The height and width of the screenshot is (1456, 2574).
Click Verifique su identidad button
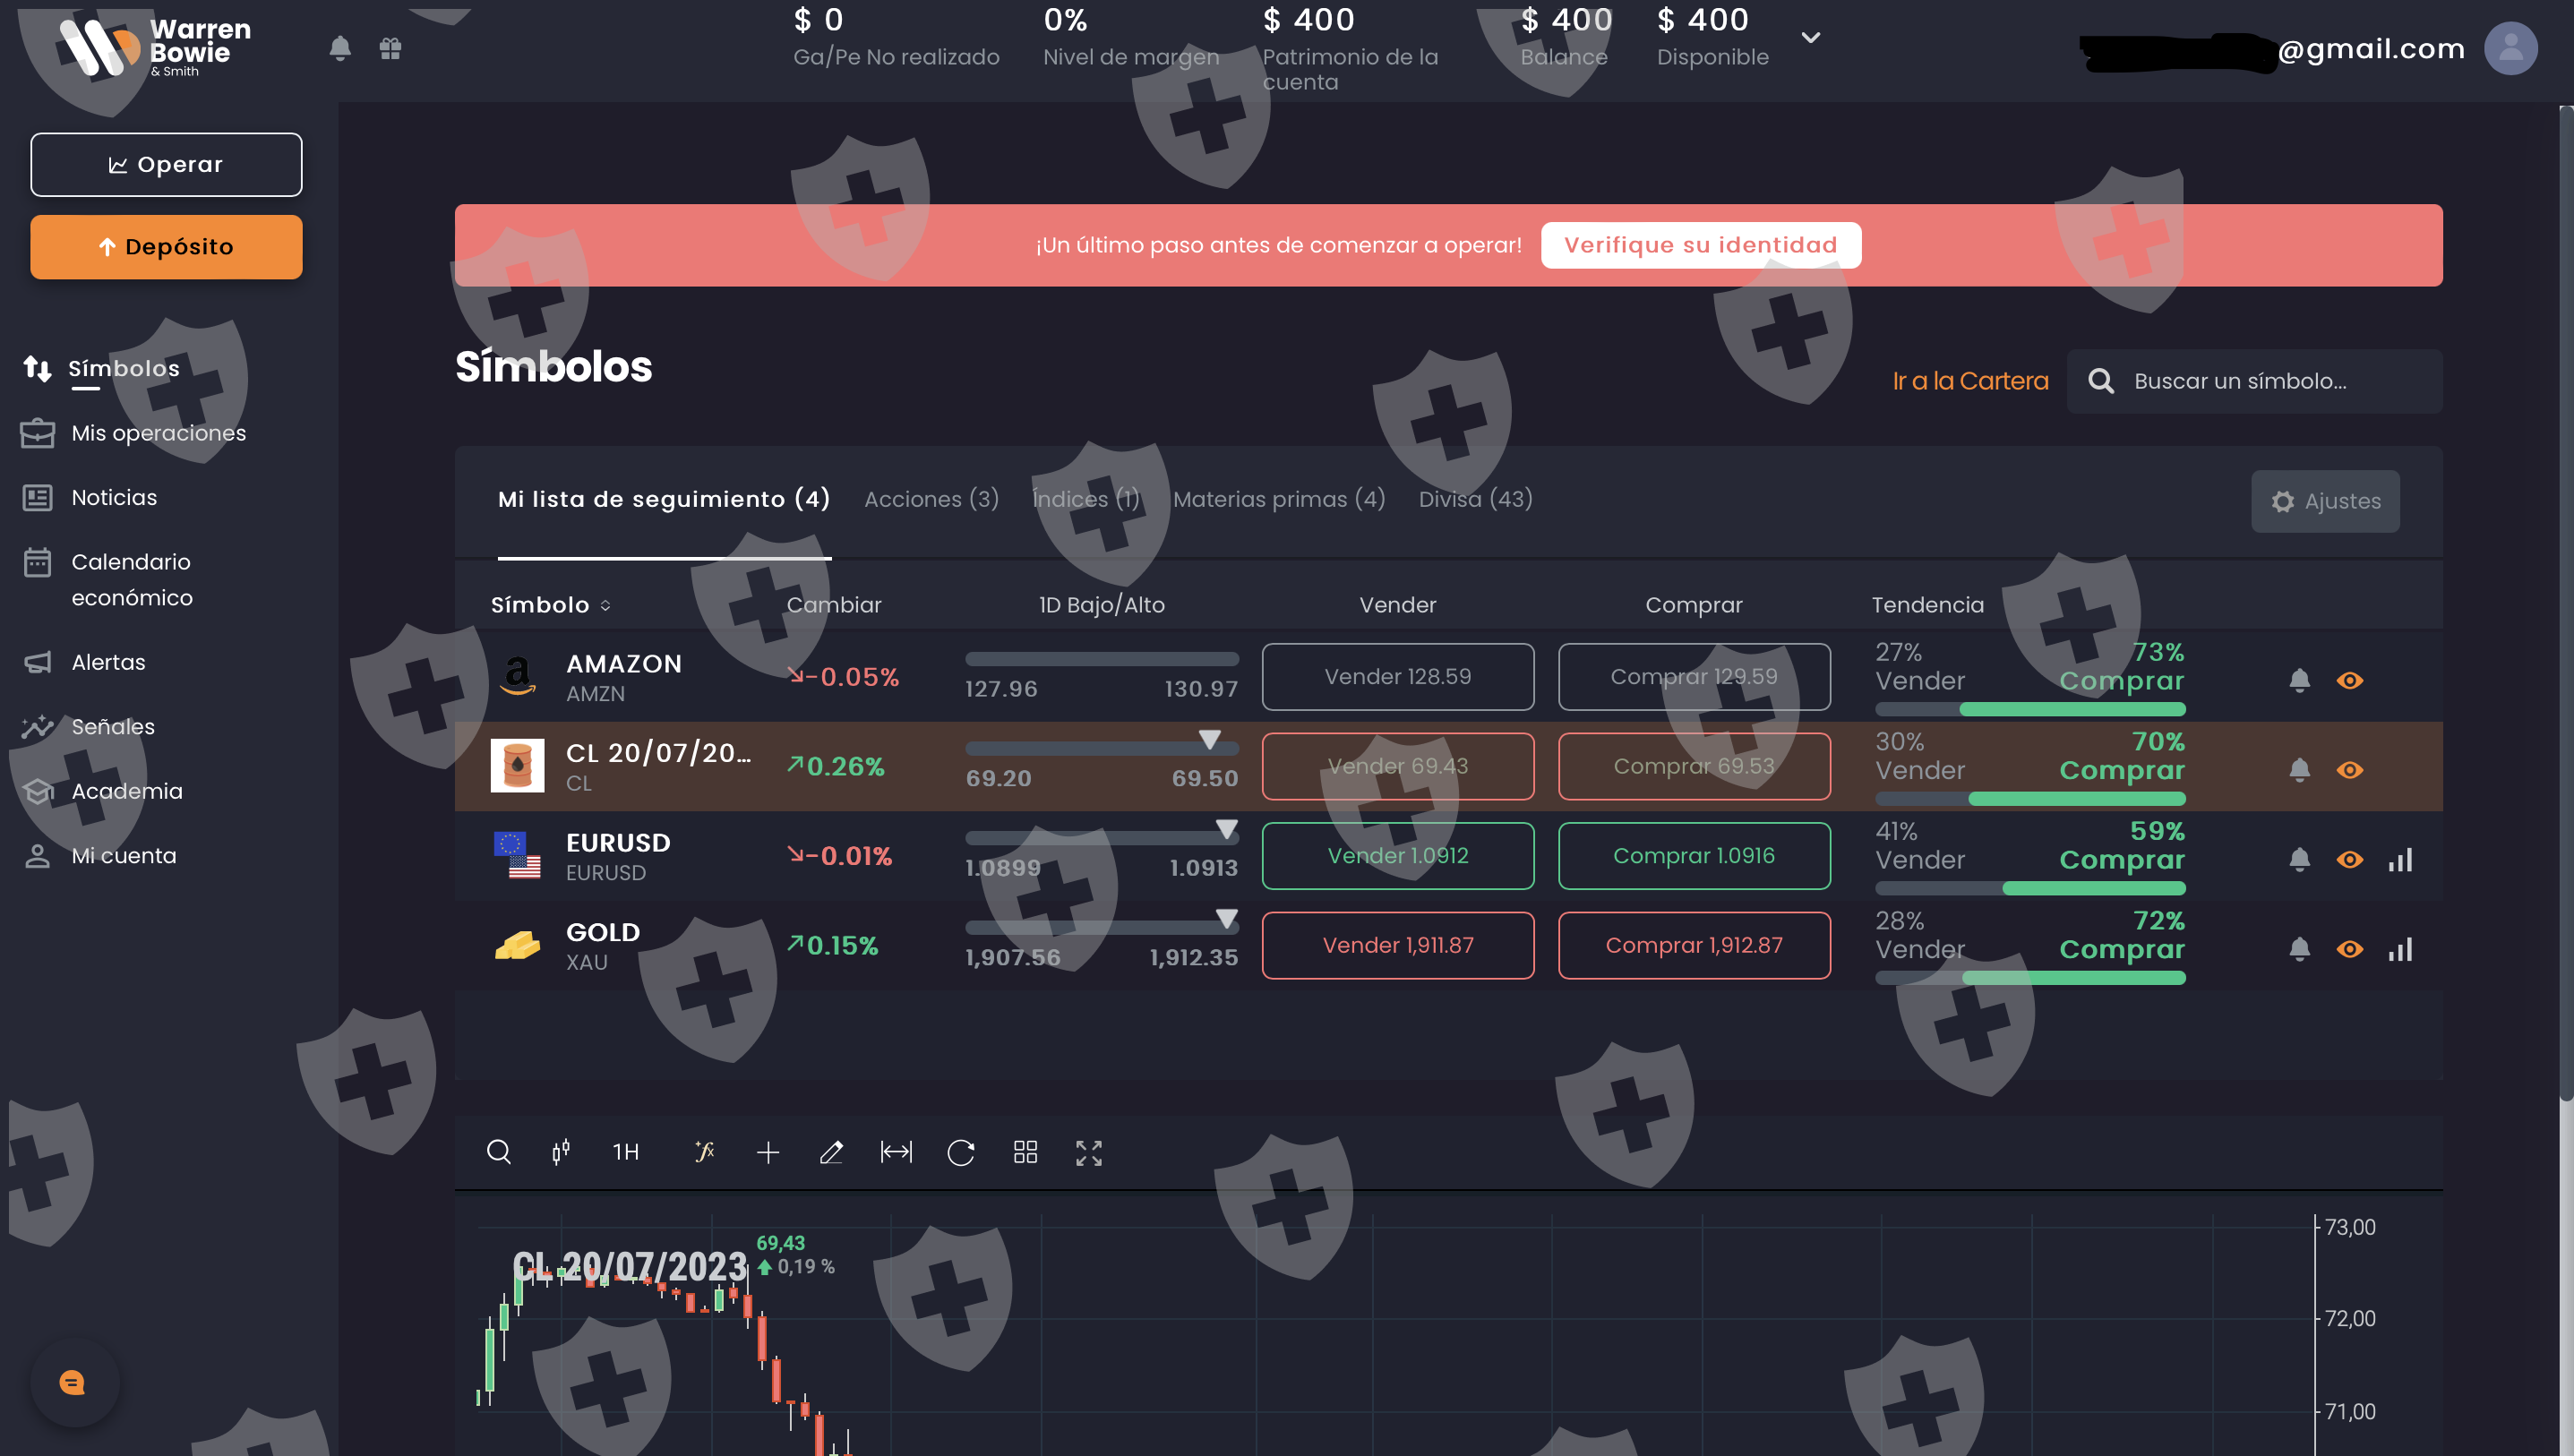[1700, 245]
